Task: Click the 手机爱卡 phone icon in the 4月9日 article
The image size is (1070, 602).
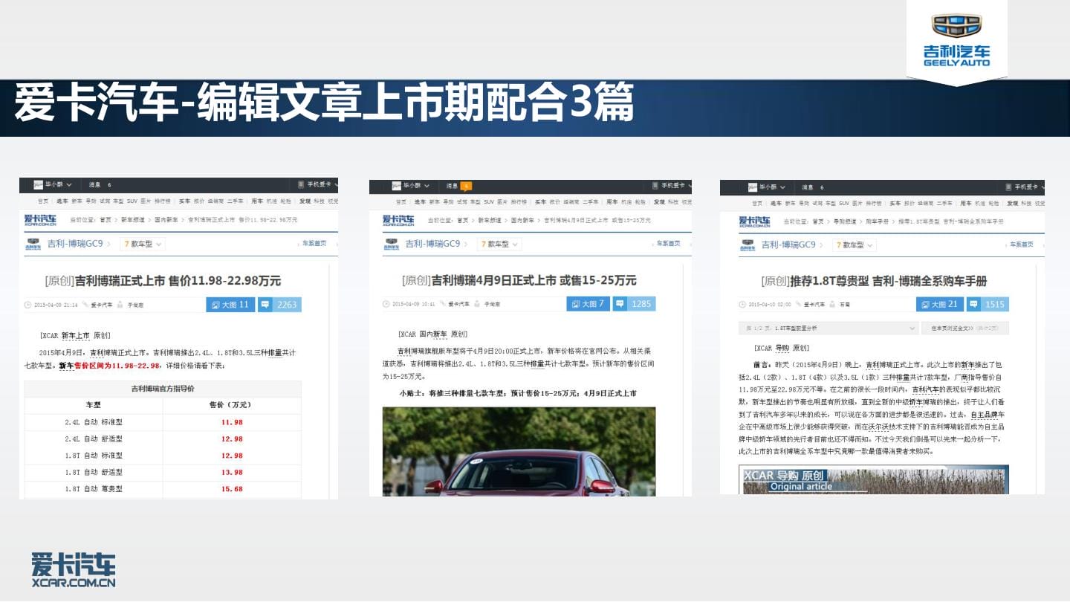Action: pos(655,185)
